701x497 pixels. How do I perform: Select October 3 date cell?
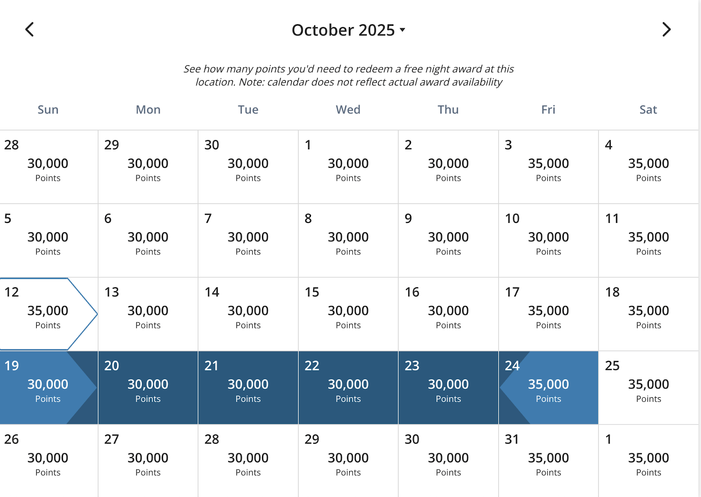[x=548, y=167]
